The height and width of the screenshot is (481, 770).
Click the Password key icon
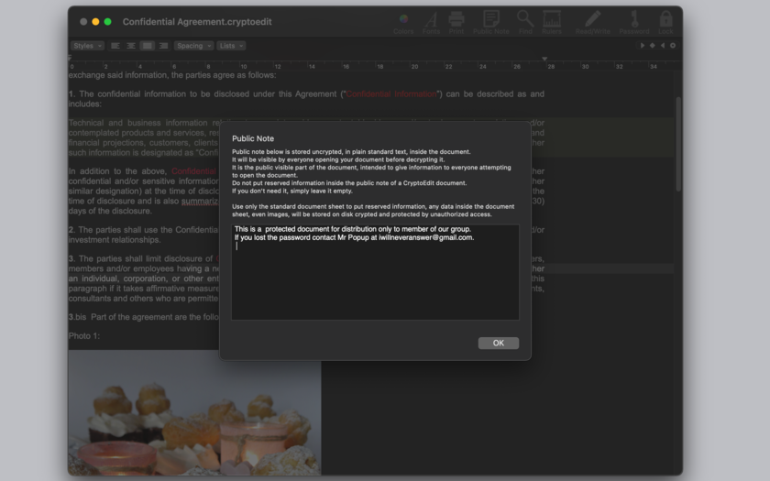pyautogui.click(x=634, y=23)
